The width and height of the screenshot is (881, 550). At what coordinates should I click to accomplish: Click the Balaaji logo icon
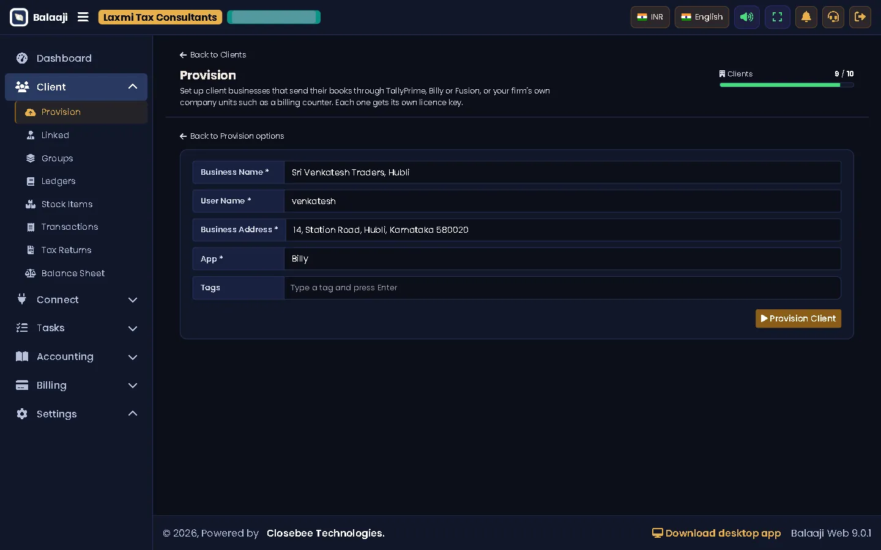[x=19, y=17]
